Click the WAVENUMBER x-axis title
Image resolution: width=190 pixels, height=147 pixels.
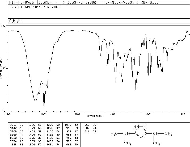point(95,116)
